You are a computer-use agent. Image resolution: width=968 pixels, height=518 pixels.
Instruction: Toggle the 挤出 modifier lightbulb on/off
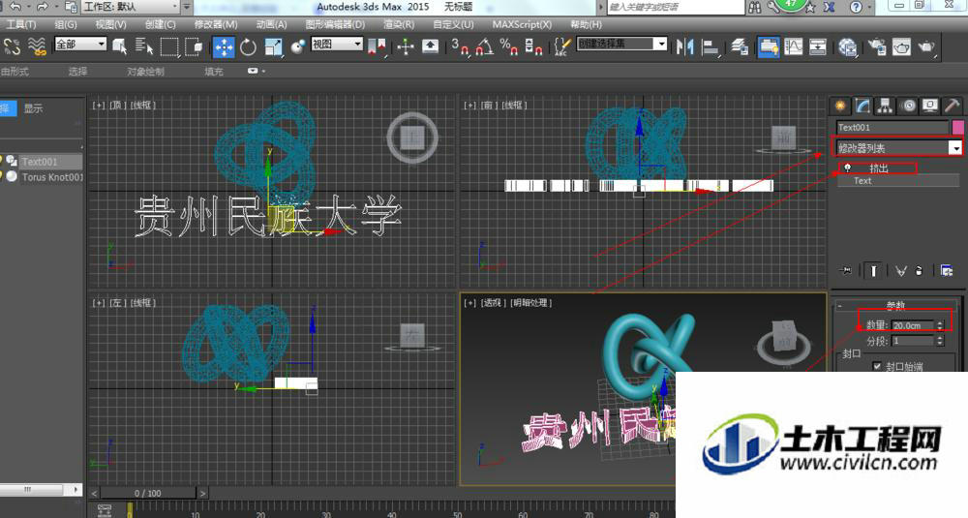(848, 168)
